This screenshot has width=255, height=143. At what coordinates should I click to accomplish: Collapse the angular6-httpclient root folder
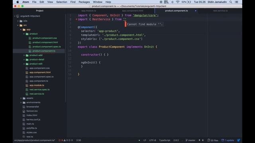15,16
